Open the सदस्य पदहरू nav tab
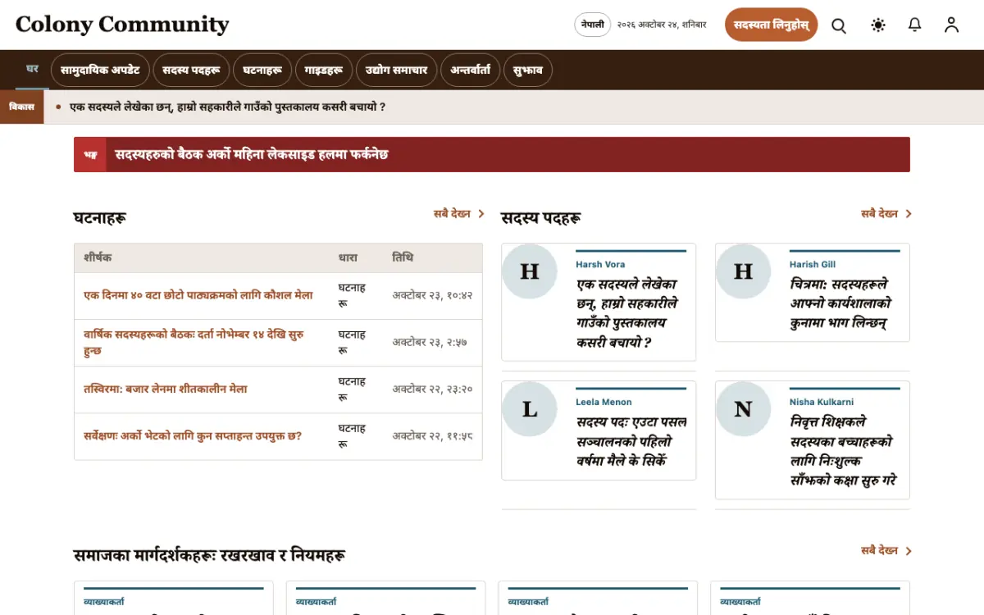The height and width of the screenshot is (615, 984). click(x=191, y=71)
